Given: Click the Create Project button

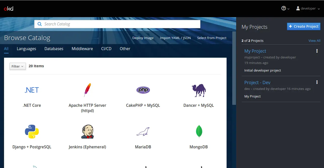Looking at the screenshot, I should pos(304,26).
